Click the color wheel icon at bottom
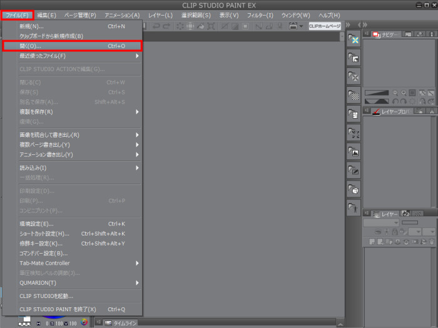 (84, 322)
